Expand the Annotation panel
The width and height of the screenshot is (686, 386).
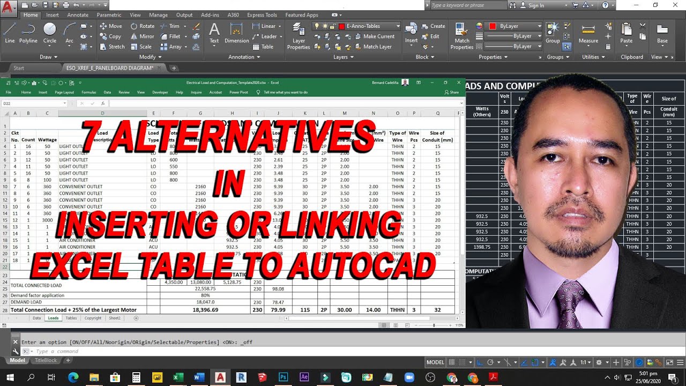pos(244,57)
